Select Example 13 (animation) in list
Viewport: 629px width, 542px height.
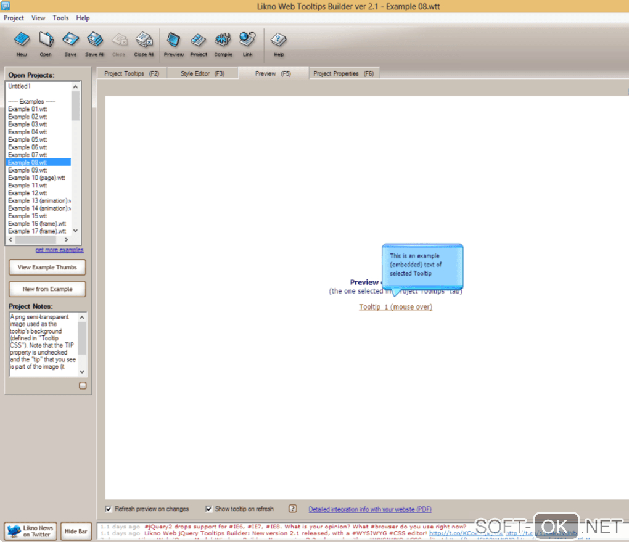pyautogui.click(x=38, y=200)
